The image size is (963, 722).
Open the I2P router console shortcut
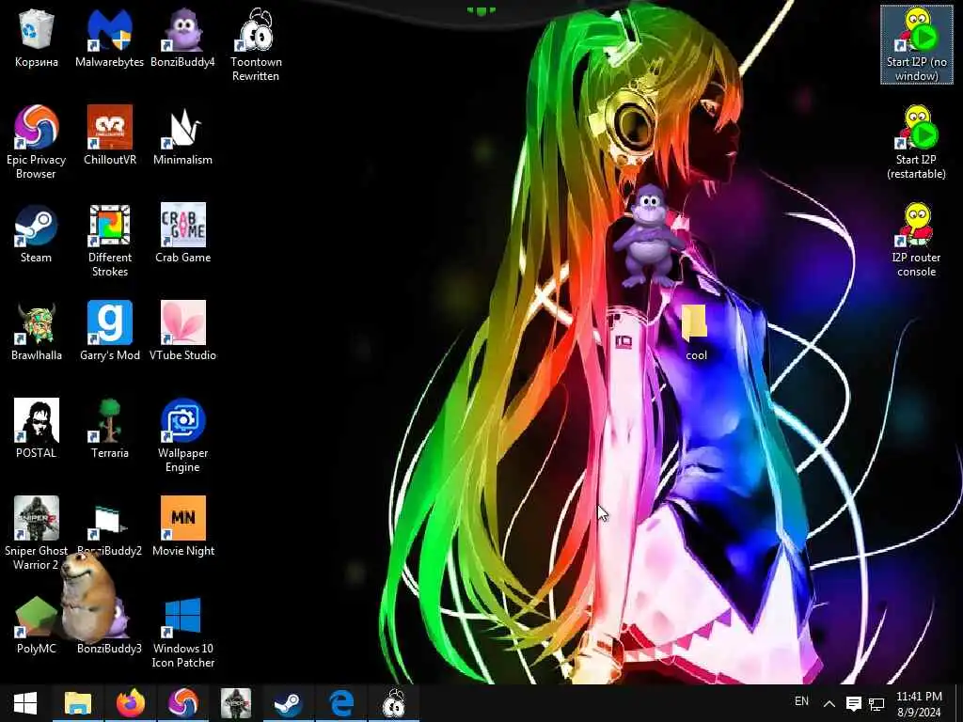pyautogui.click(x=916, y=240)
